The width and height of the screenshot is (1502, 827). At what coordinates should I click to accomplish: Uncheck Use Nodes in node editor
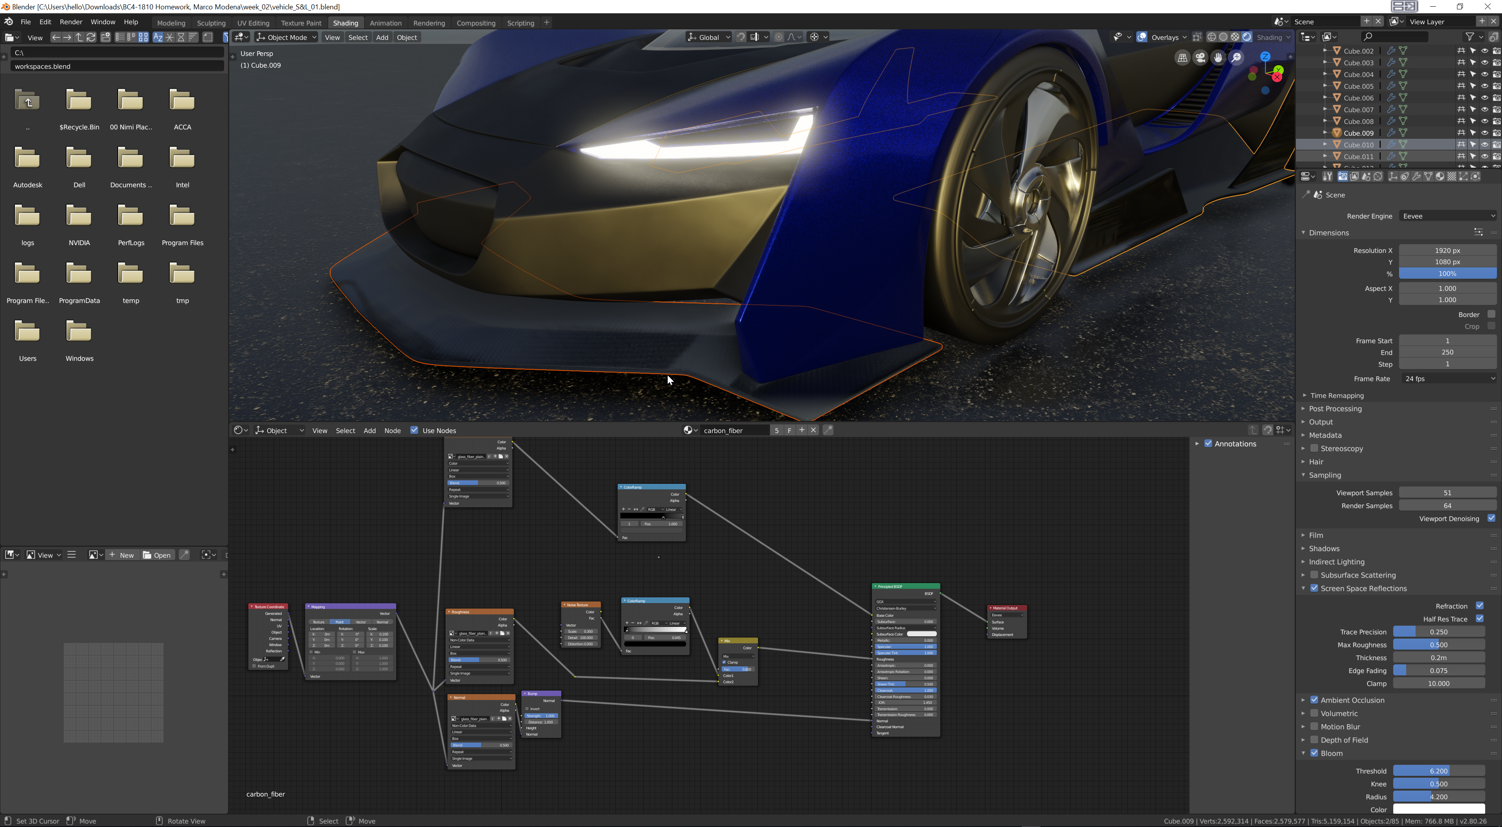point(414,430)
